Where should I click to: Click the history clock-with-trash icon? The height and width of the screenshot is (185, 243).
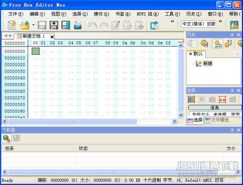[205, 44]
